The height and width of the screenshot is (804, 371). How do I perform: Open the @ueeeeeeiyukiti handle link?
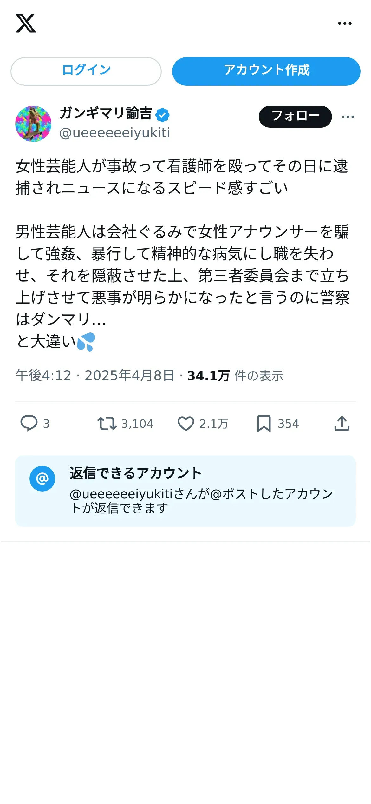pos(114,133)
